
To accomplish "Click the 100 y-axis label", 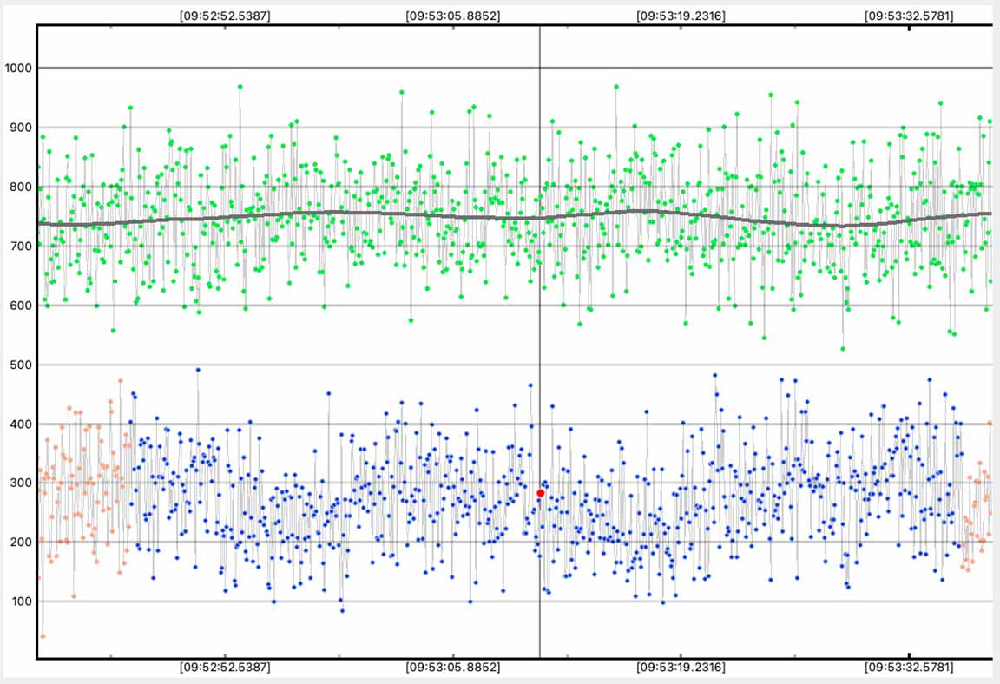I will pos(17,602).
